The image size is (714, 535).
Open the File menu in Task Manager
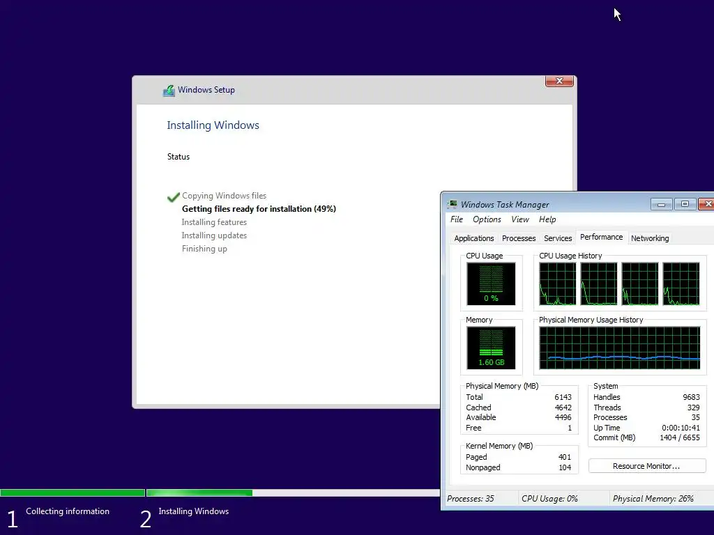(456, 219)
